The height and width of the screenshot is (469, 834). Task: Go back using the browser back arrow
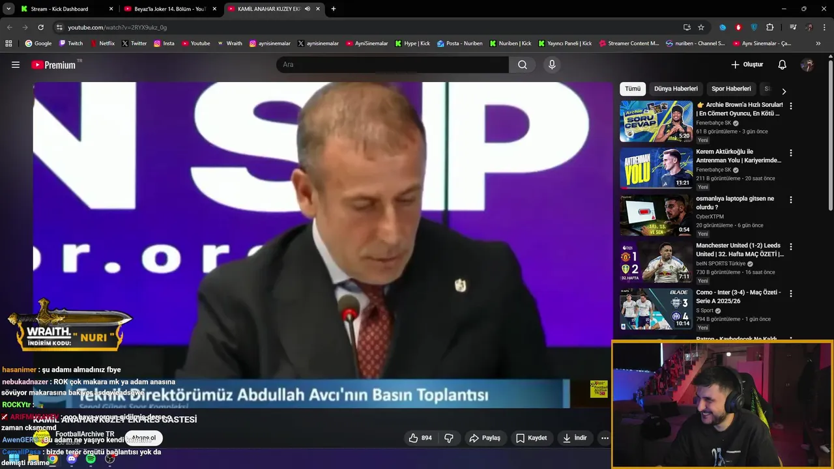9,27
